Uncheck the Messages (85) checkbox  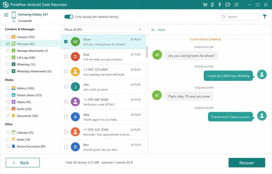[8, 44]
